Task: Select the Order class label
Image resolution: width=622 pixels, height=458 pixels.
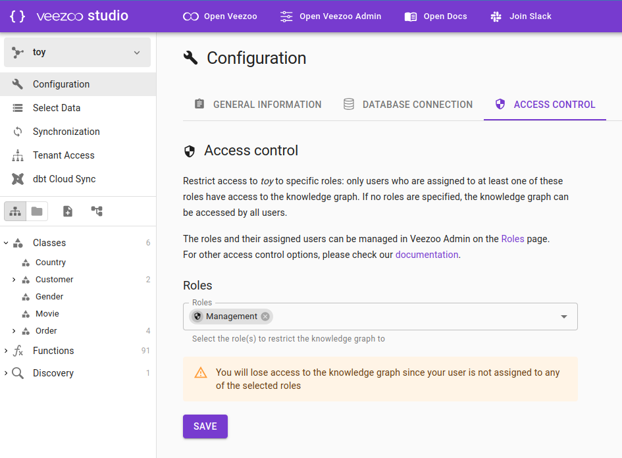Action: [x=46, y=331]
